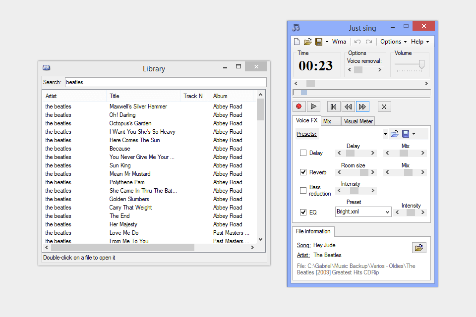Image resolution: width=476 pixels, height=317 pixels.
Task: Disable the Reverb checkbox
Action: coord(303,172)
